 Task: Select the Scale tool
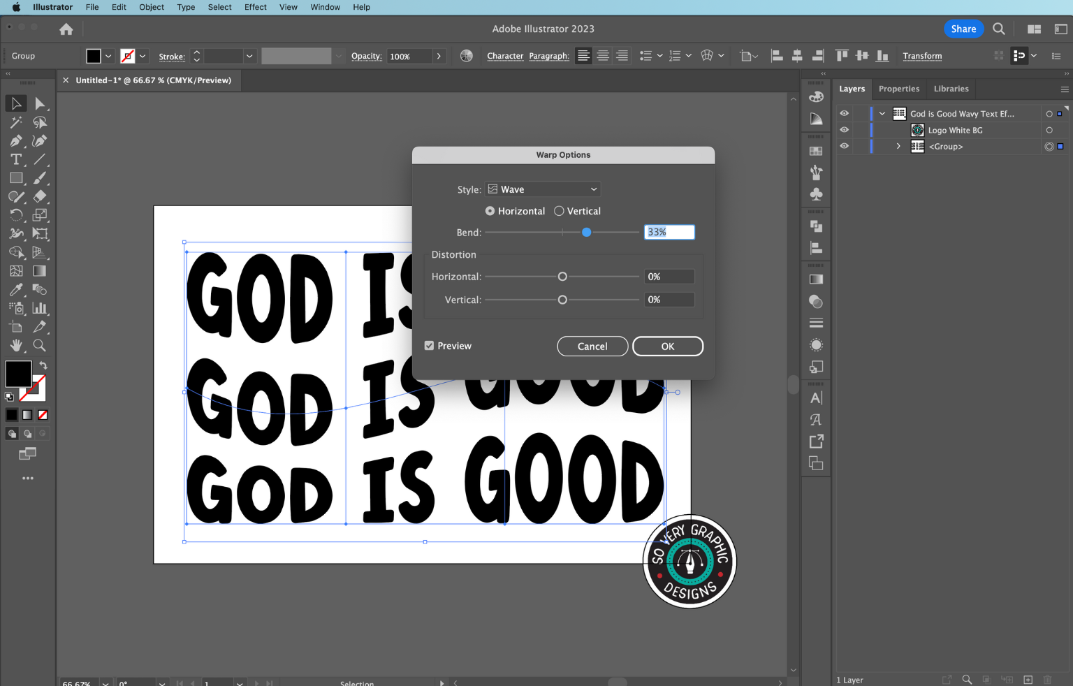[40, 215]
